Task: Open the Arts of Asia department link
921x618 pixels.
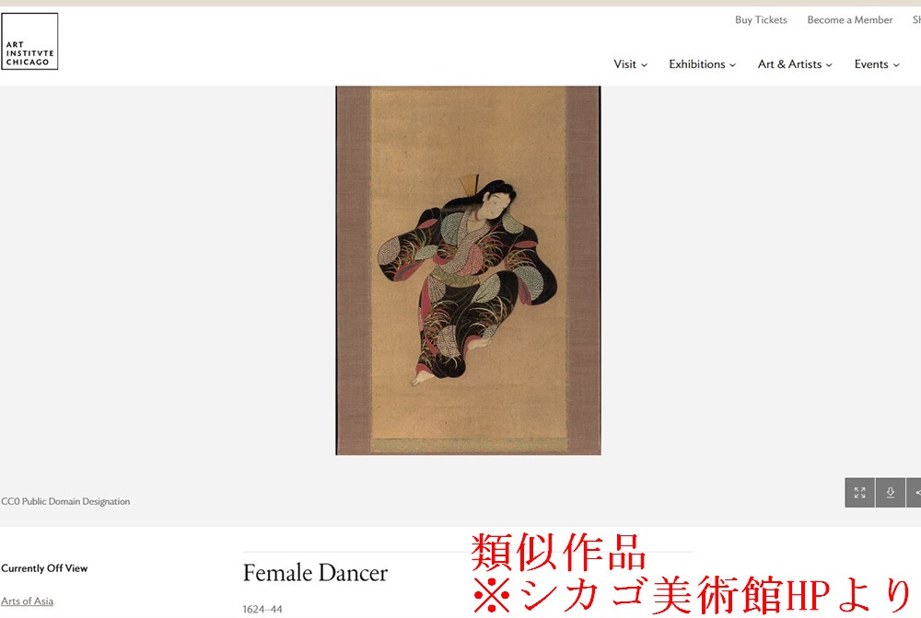Action: coord(27,601)
